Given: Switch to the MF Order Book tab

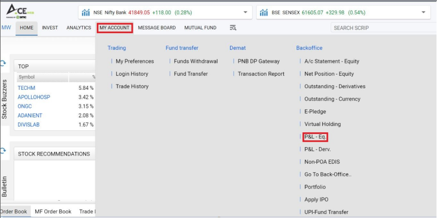Looking at the screenshot, I should (53, 211).
